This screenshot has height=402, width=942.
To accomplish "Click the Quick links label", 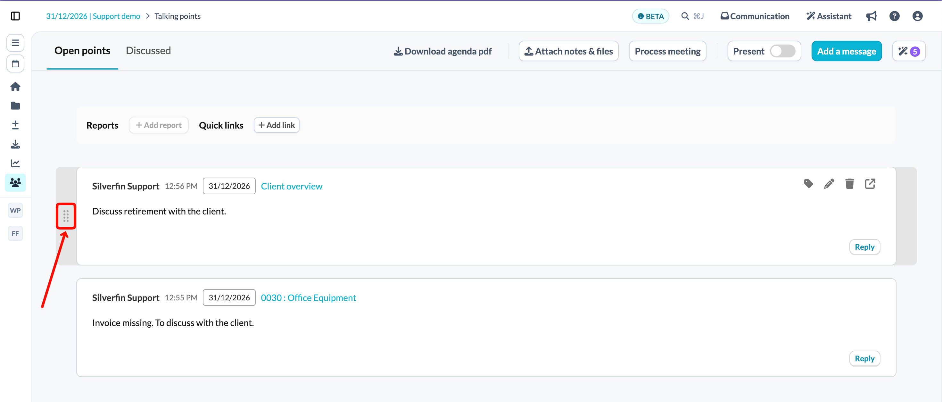I will [221, 125].
